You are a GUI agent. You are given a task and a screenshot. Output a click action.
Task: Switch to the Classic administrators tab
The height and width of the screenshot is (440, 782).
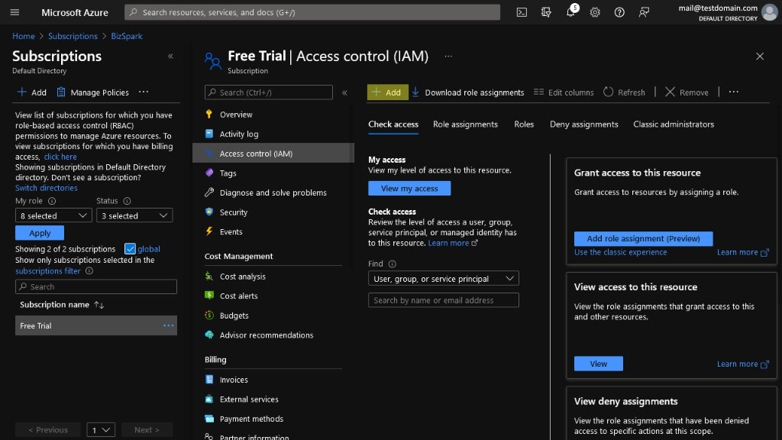674,125
